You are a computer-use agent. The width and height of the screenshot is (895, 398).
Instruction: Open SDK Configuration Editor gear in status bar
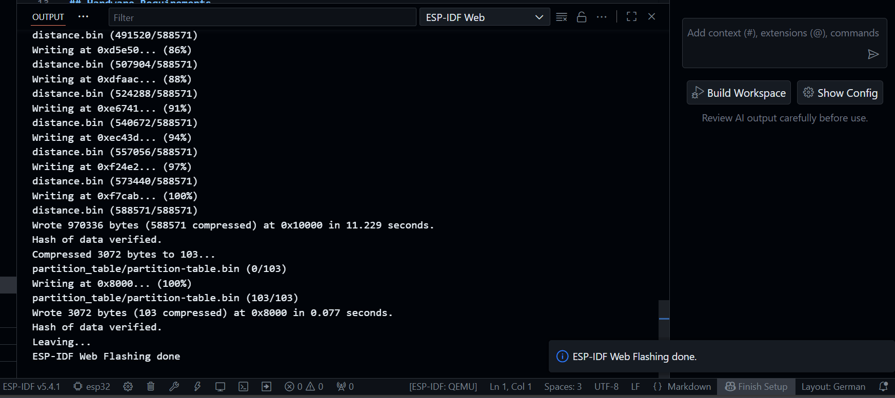coord(128,387)
